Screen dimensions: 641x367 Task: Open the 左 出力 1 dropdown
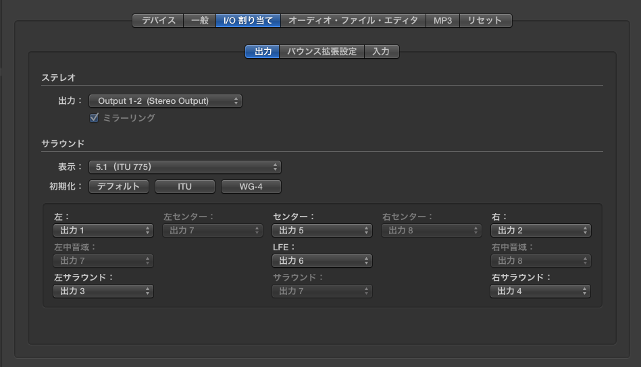pos(103,230)
